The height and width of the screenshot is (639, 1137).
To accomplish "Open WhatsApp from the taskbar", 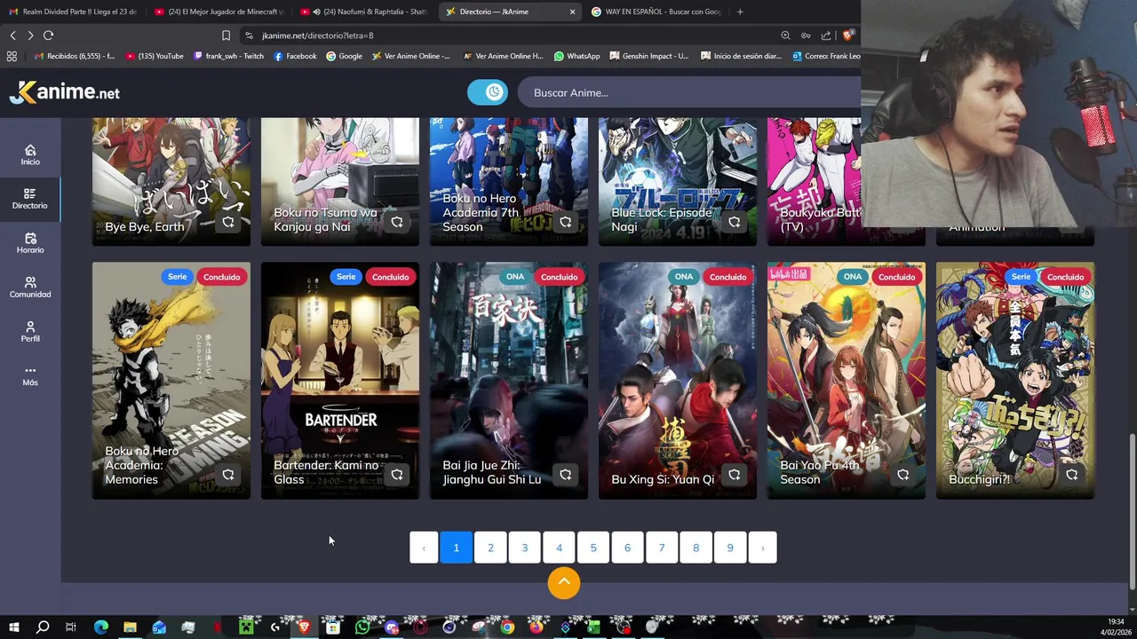I will [x=362, y=627].
